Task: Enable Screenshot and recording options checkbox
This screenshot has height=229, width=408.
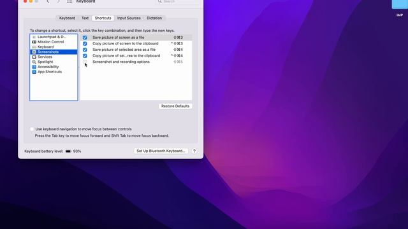Action: coord(85,62)
